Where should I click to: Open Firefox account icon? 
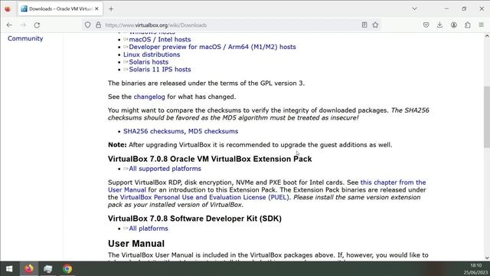pos(454,25)
